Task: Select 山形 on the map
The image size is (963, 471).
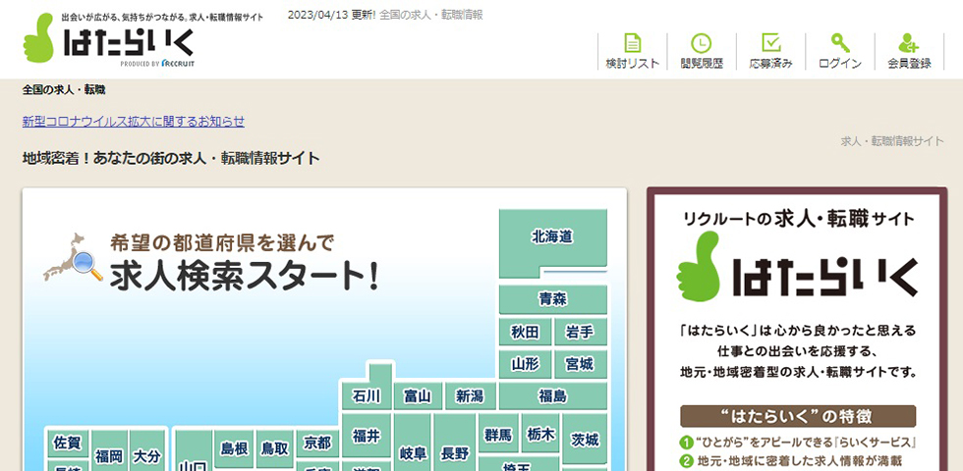Action: pos(525,364)
